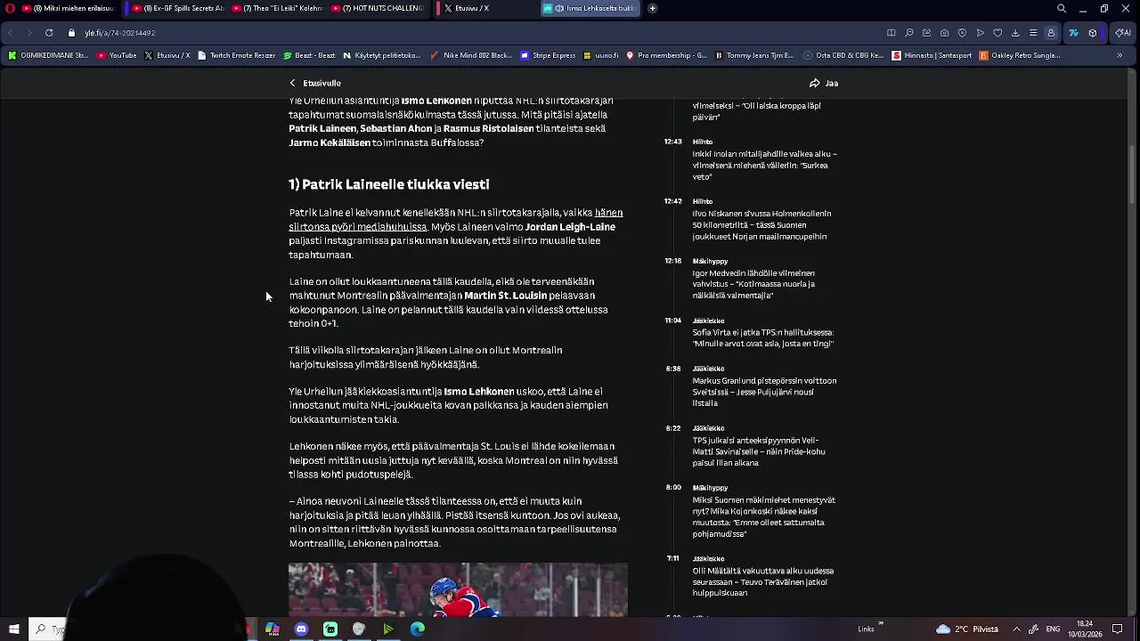Viewport: 1140px width, 641px height.
Task: Click the Jaa share arrow icon
Action: (x=814, y=83)
